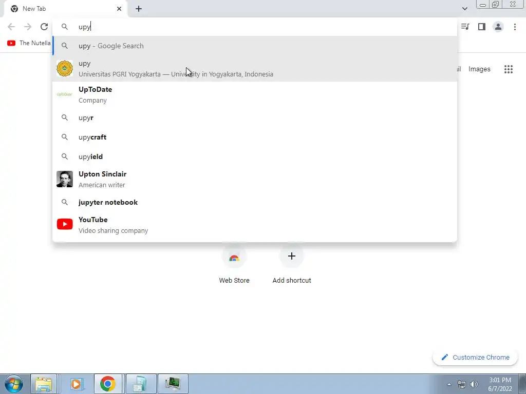This screenshot has width=526, height=394.
Task: Open the Web Store shortcut
Action: point(234,265)
